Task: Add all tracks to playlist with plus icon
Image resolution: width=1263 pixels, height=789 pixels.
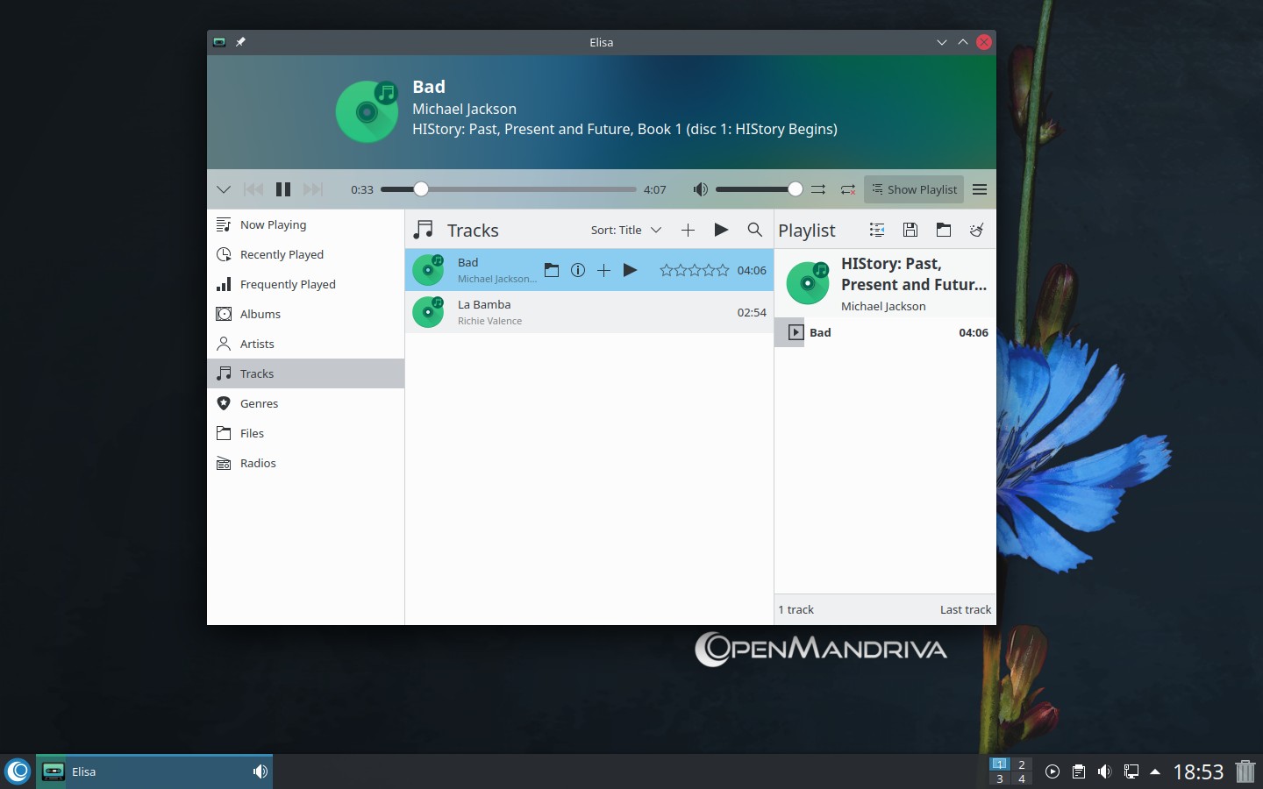Action: [688, 230]
